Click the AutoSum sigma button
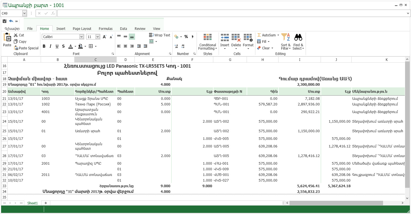Image resolution: width=411 pixels, height=214 pixels. tap(266, 35)
